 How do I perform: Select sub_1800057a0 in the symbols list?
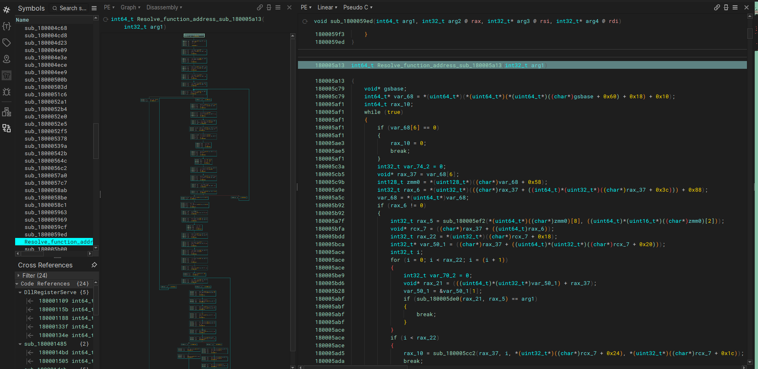pyautogui.click(x=46, y=176)
